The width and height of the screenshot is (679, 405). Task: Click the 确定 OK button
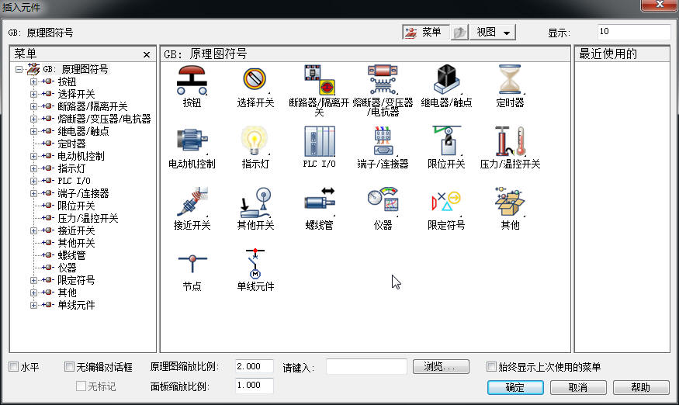coord(515,387)
